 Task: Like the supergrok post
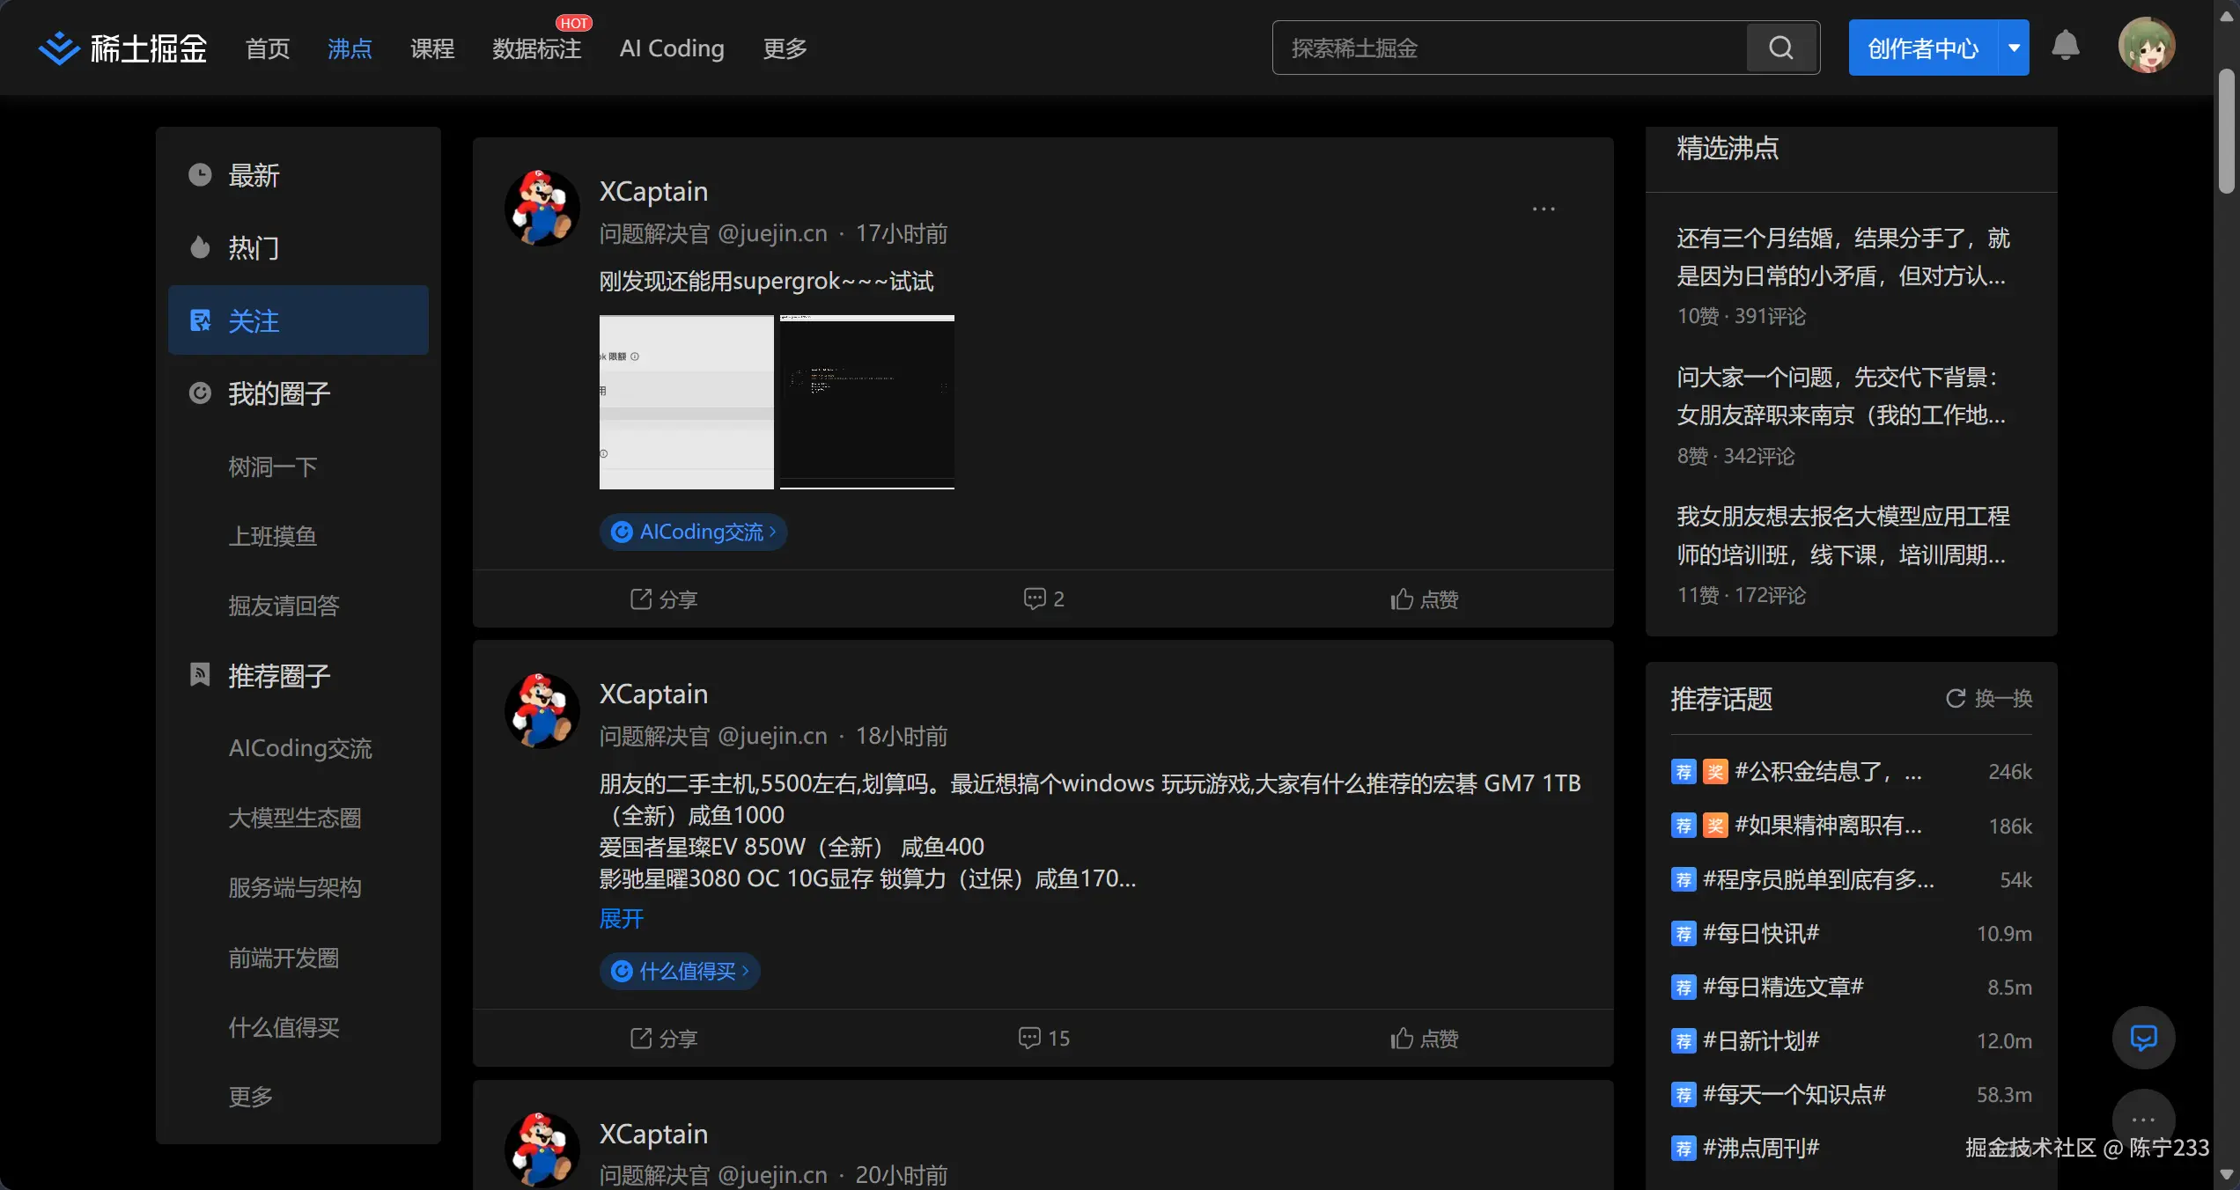pos(1424,599)
